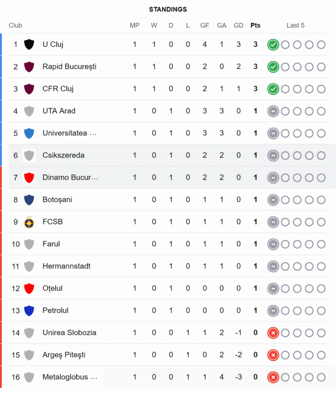Click the Club column header
336x394 pixels.
15,26
